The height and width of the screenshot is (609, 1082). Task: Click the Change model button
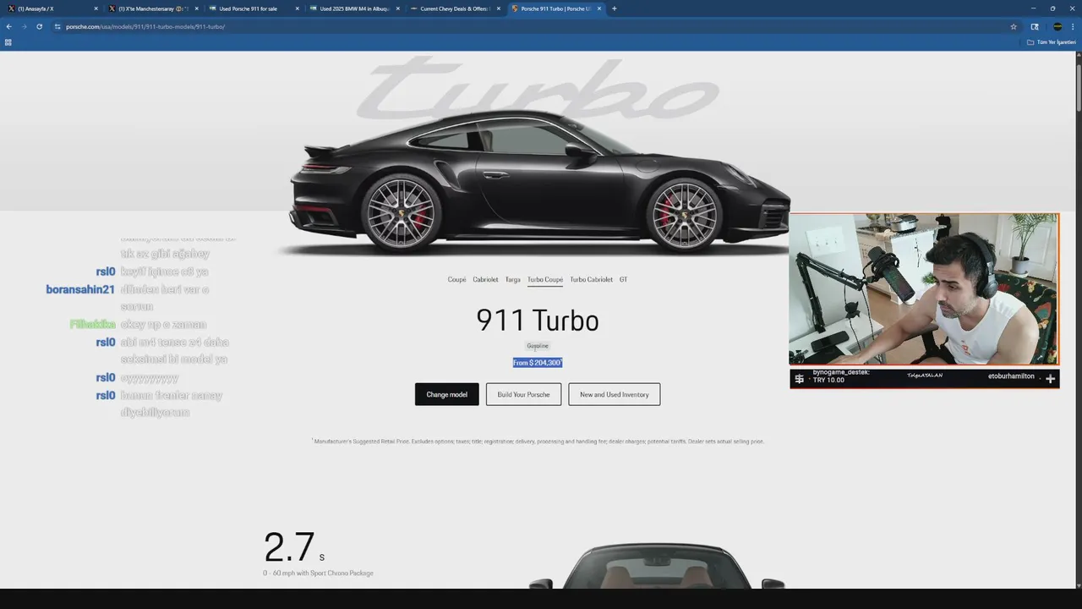click(447, 394)
